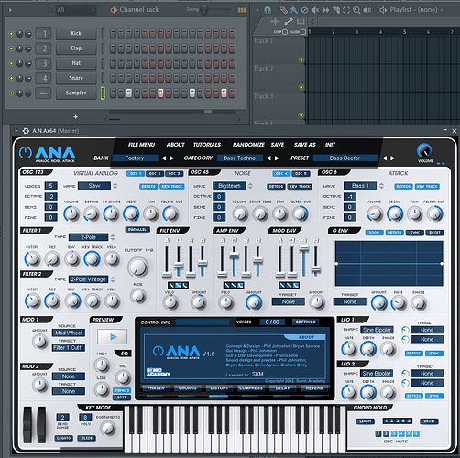Click the OSC 123 Voices value field
This screenshot has height=458, width=460.
pyautogui.click(x=51, y=186)
